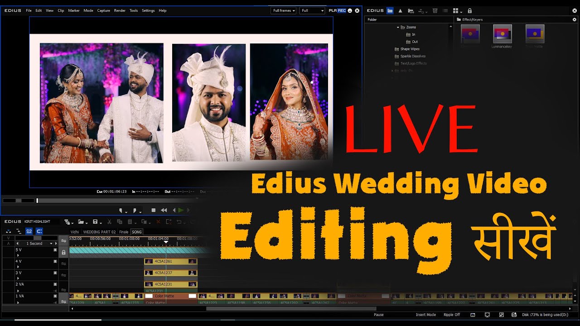580x326 pixels.
Task: Click the Undo icon
Action: click(x=180, y=222)
